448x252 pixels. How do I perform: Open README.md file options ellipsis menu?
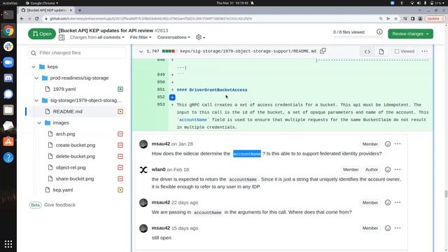425,51
